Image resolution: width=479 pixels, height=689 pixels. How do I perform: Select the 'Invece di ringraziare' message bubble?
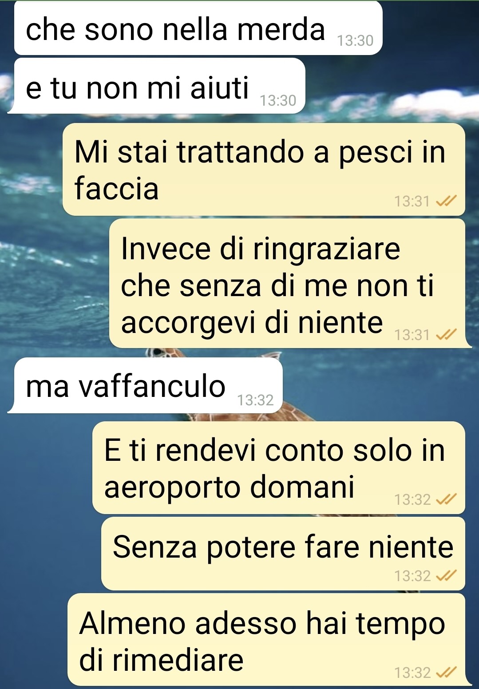pyautogui.click(x=287, y=283)
